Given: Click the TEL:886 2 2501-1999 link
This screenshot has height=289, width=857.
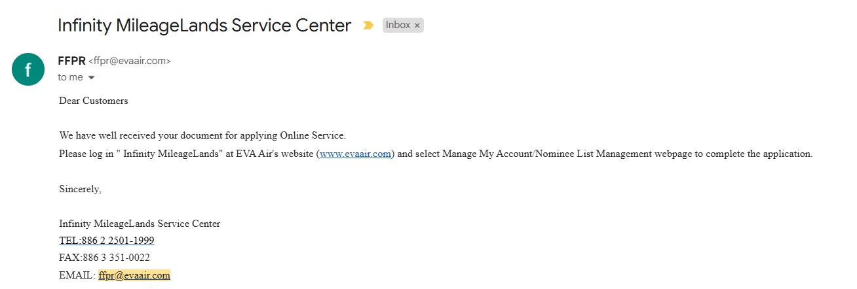Looking at the screenshot, I should [x=107, y=241].
